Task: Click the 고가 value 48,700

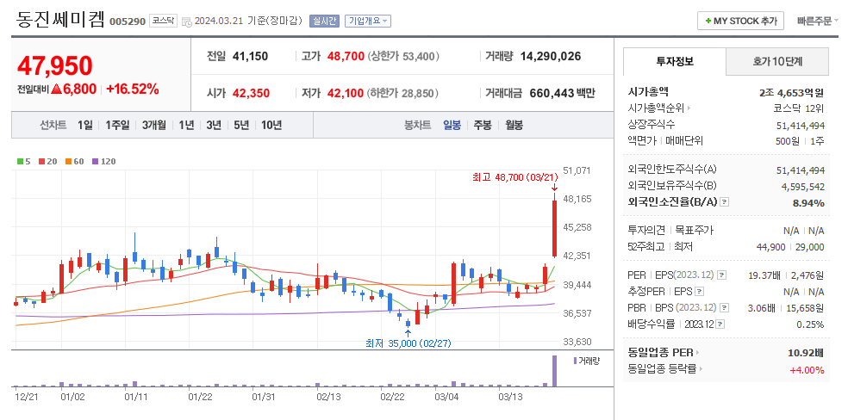Action: click(x=346, y=56)
